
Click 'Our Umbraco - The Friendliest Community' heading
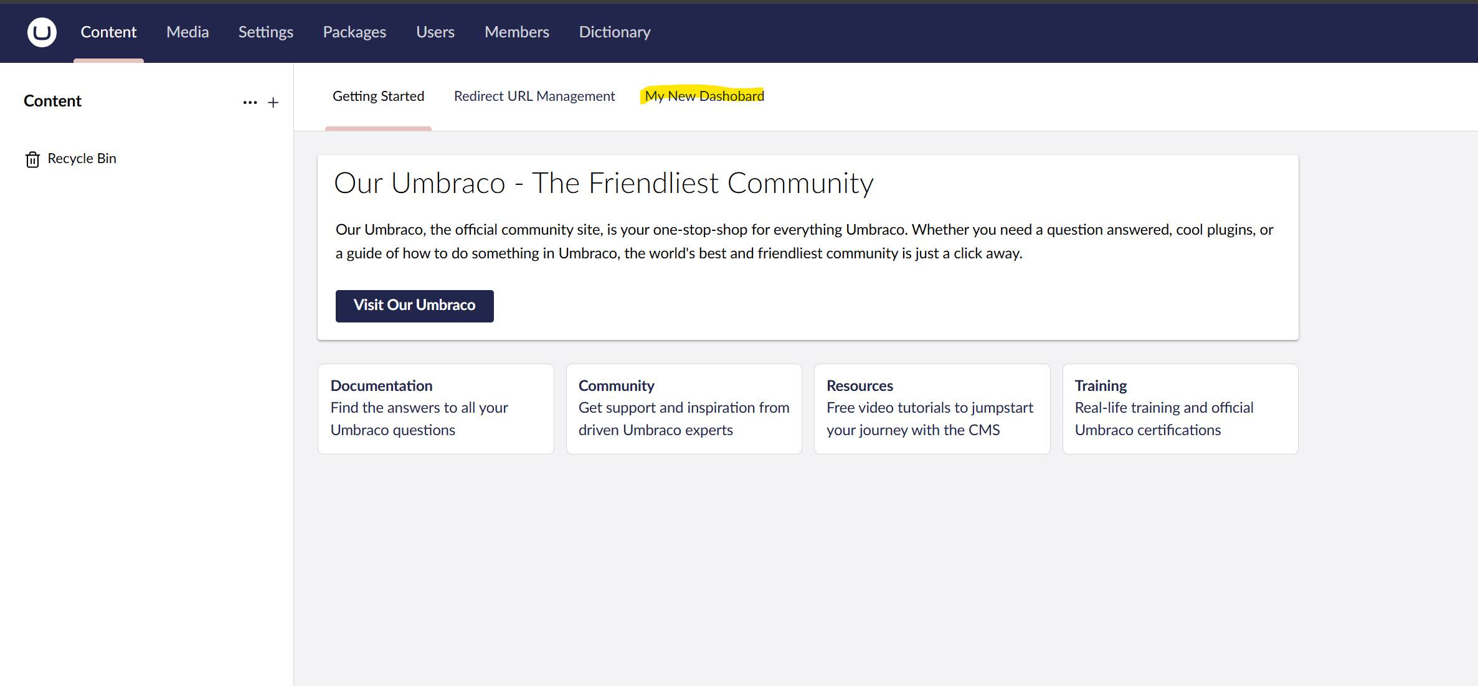[x=604, y=183]
